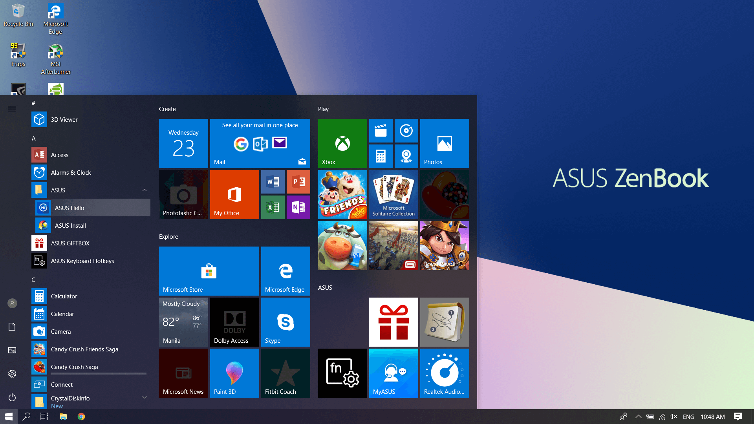Open the Action Center notifications icon
The width and height of the screenshot is (754, 424).
click(738, 417)
